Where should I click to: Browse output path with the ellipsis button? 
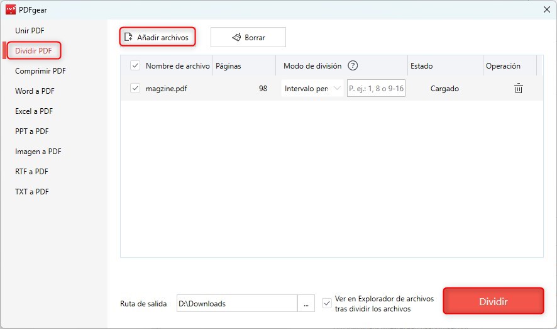[x=306, y=303]
